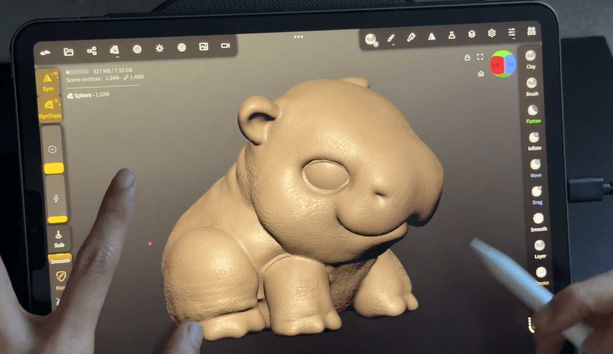
Task: Open the Lighting sun icon menu
Action: [159, 48]
